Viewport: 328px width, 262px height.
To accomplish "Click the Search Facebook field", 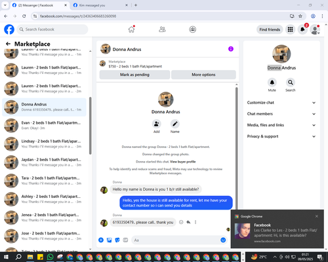I will pos(52,29).
